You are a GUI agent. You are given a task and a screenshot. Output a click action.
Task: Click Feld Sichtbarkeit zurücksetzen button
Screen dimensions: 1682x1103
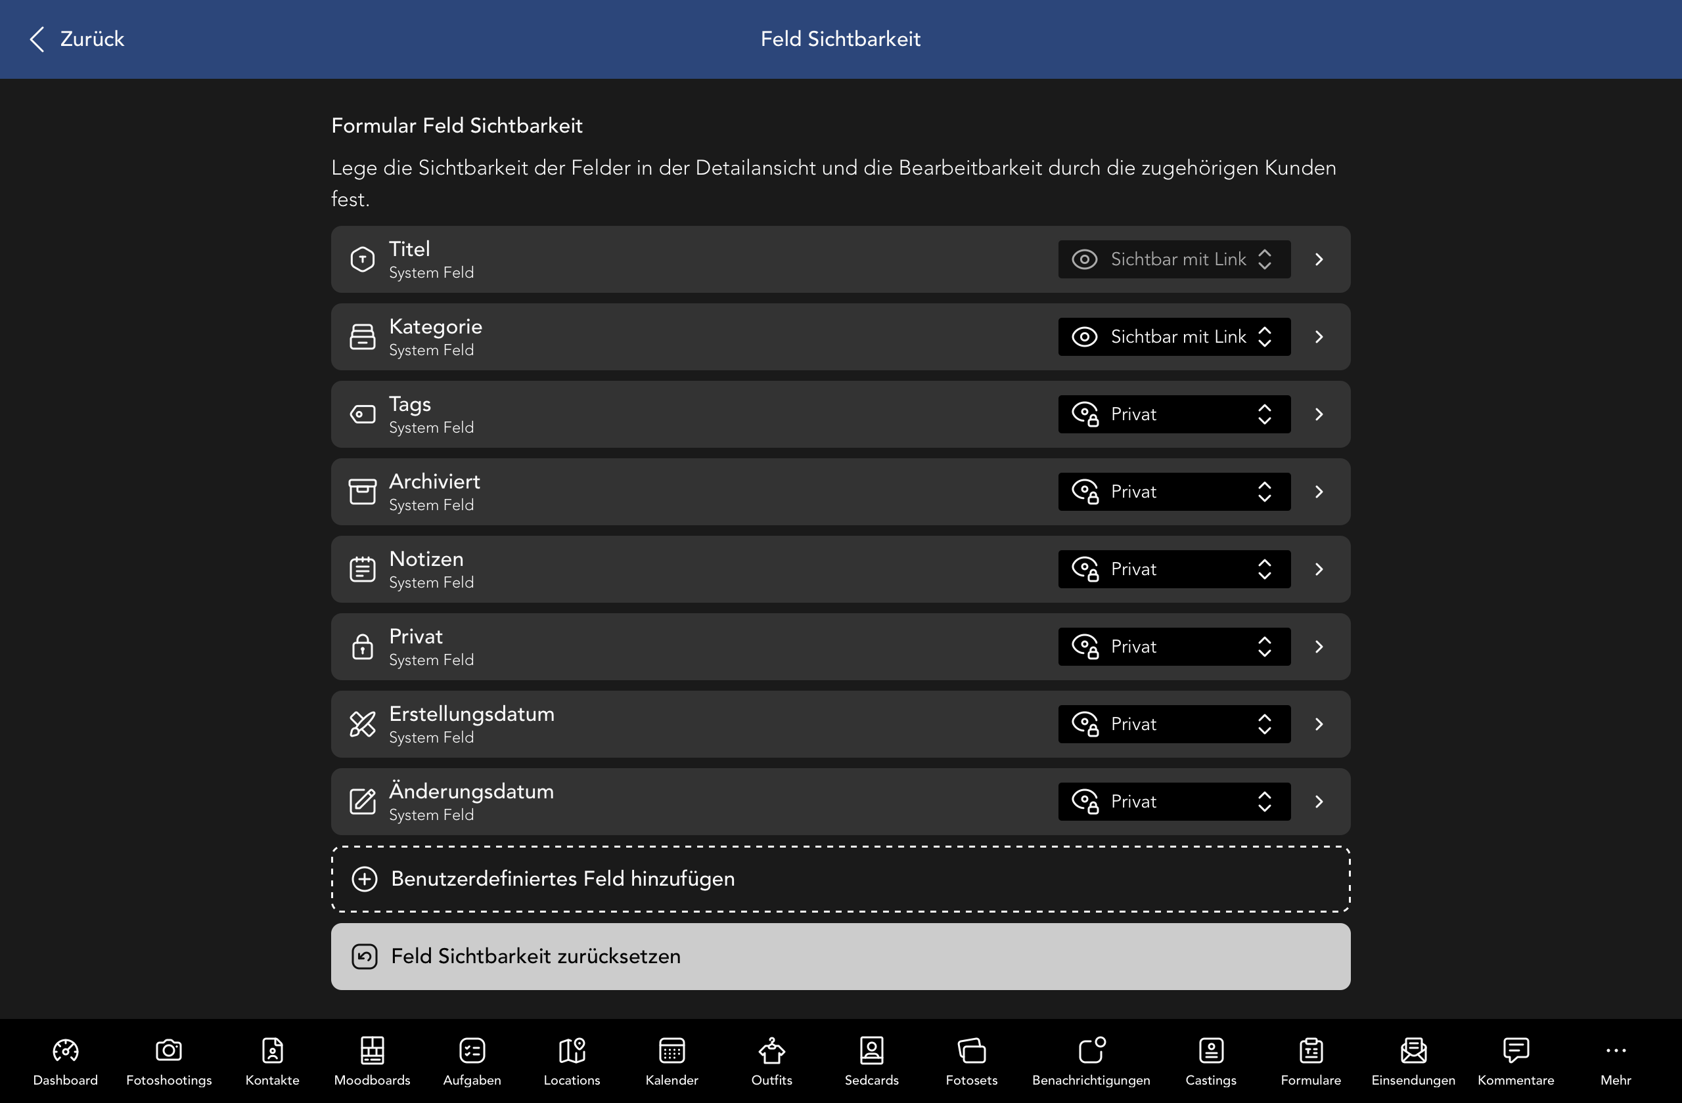[841, 957]
